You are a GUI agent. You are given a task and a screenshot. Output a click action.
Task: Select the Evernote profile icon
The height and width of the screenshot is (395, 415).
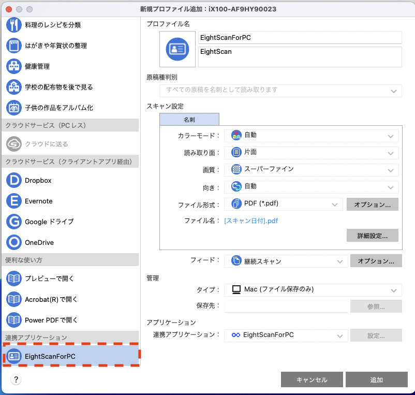(x=14, y=201)
